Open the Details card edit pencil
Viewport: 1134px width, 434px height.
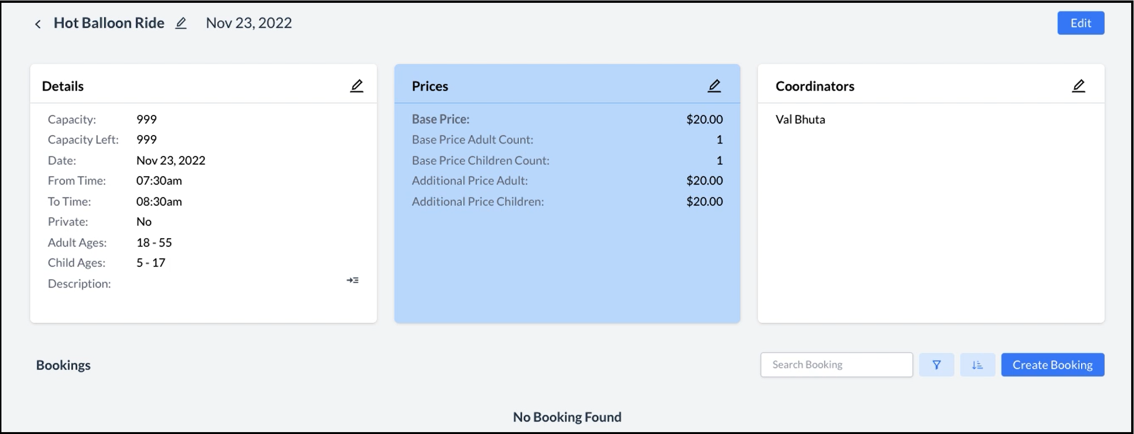tap(357, 85)
